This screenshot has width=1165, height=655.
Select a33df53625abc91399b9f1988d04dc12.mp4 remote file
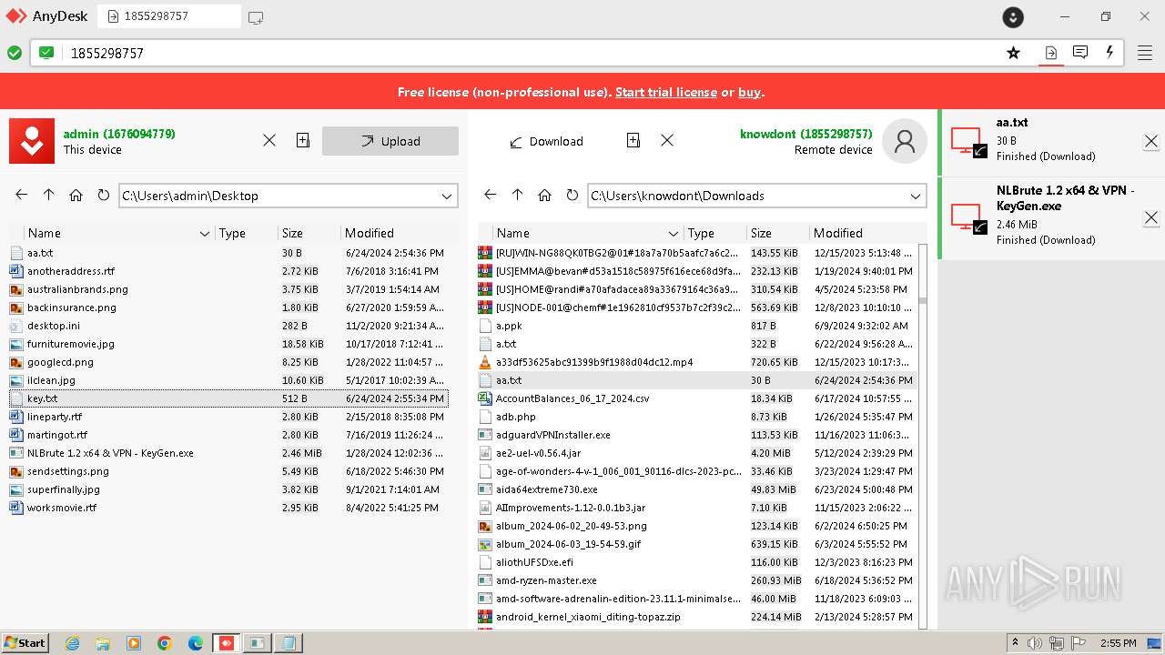[x=697, y=362]
